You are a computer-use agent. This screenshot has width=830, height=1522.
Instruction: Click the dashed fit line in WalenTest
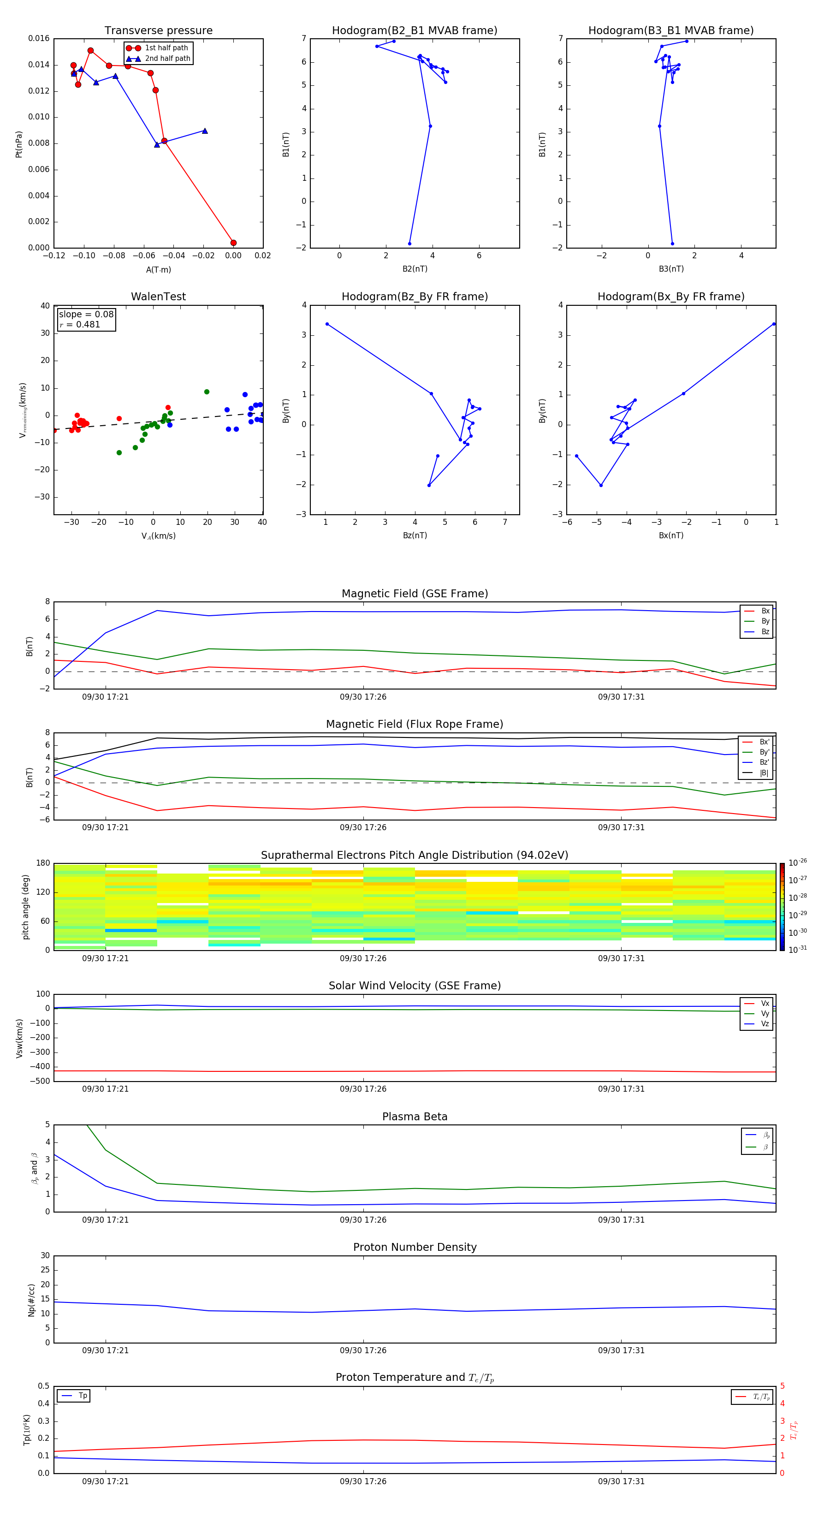158,421
